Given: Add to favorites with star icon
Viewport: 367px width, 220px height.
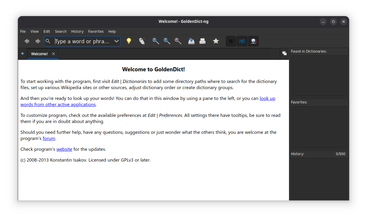Looking at the screenshot, I should coord(216,41).
